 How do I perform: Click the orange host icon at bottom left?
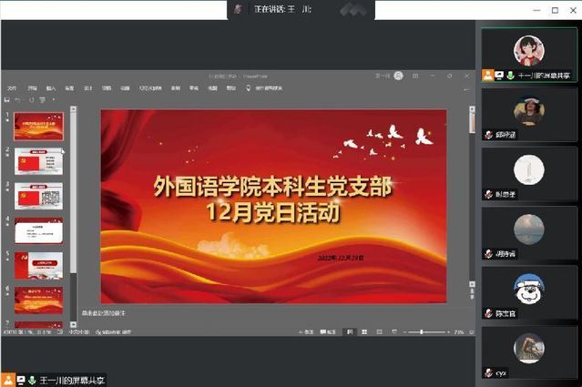click(x=8, y=380)
